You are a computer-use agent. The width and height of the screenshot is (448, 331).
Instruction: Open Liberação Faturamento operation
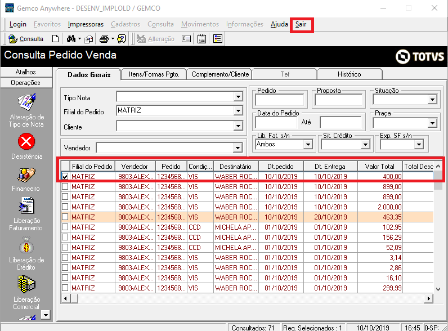tap(26, 214)
